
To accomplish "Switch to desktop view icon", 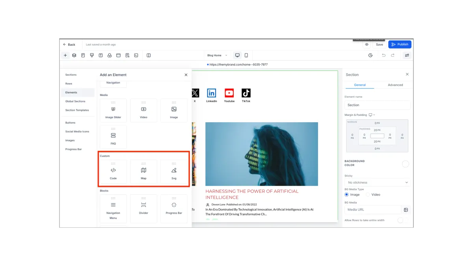I will pyautogui.click(x=237, y=56).
